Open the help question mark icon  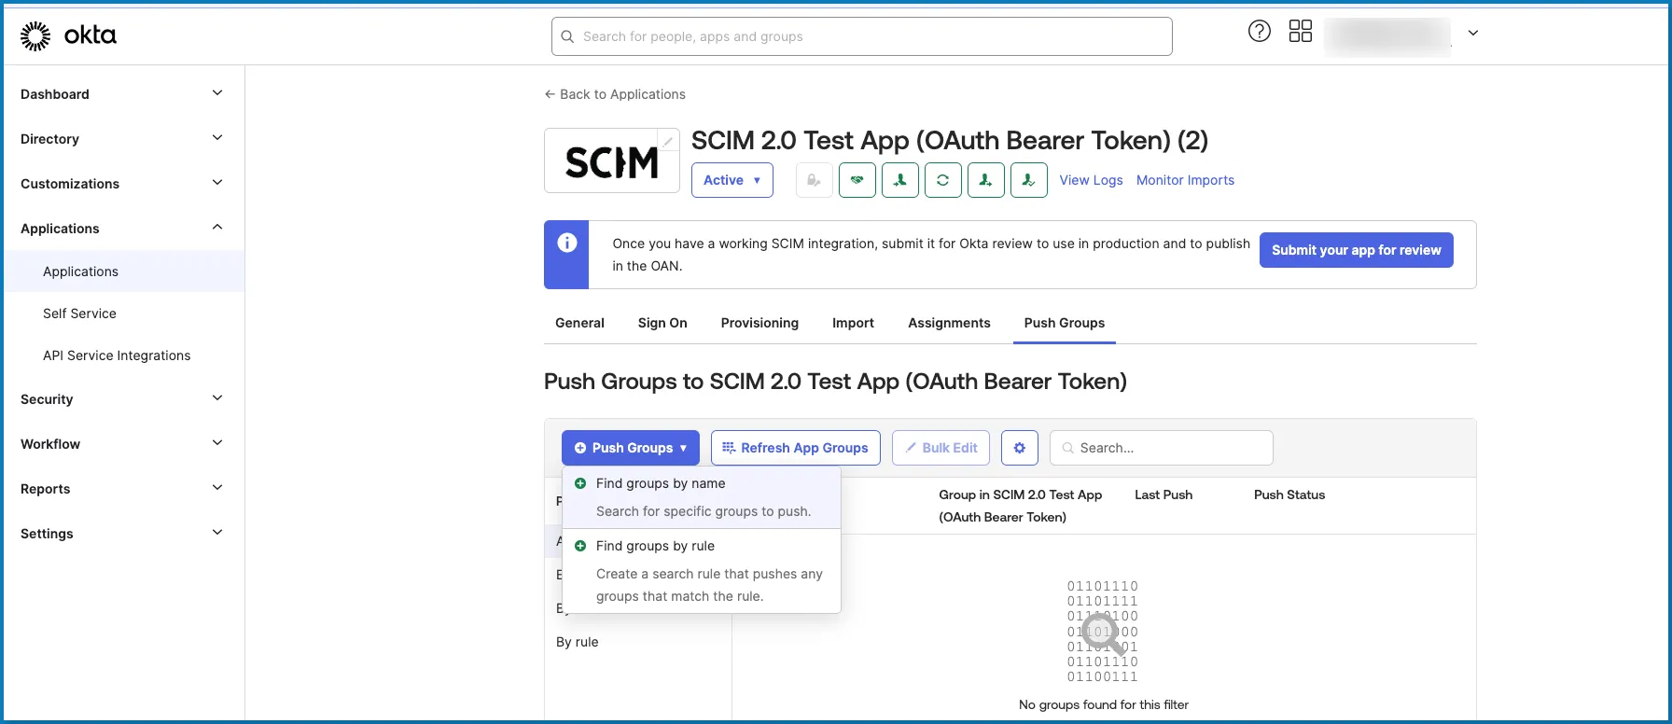coord(1259,32)
